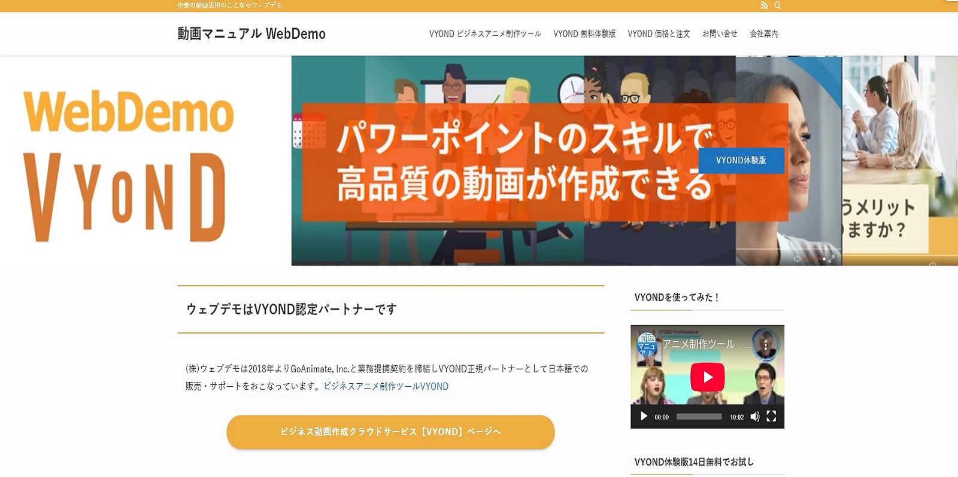This screenshot has height=477, width=958.
Task: Click the 企業の動画活用のことならウェブデモ tagline
Action: pos(229,5)
